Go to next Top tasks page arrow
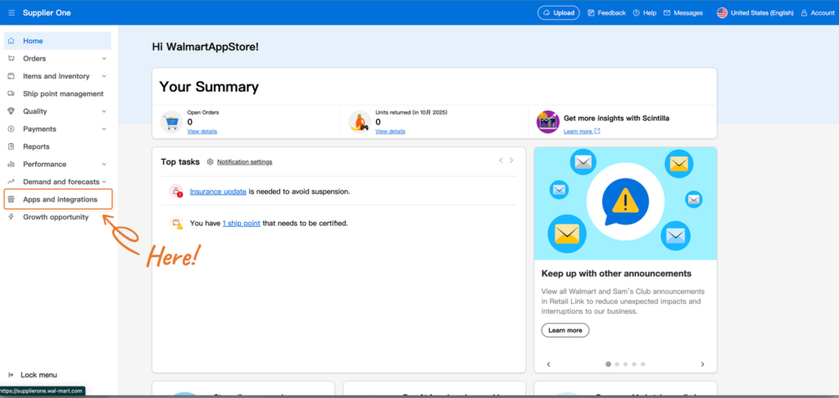Viewport: 839px width, 398px height. (511, 160)
